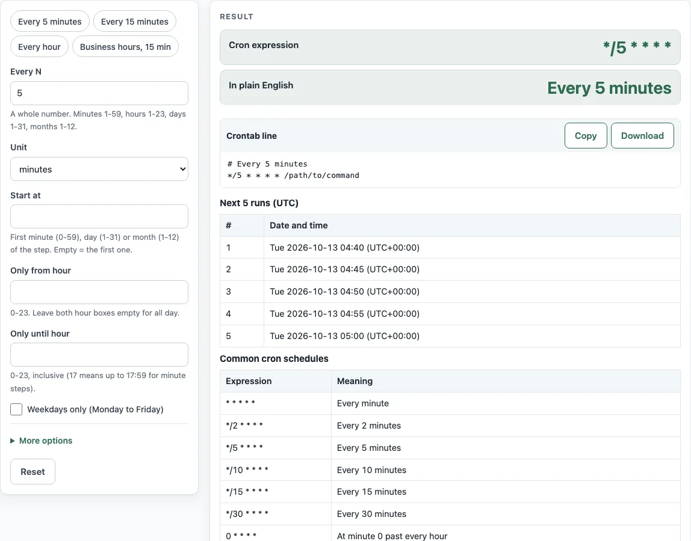The width and height of the screenshot is (691, 541).
Task: Select the */5 * * * * cron expression result
Action: point(637,47)
